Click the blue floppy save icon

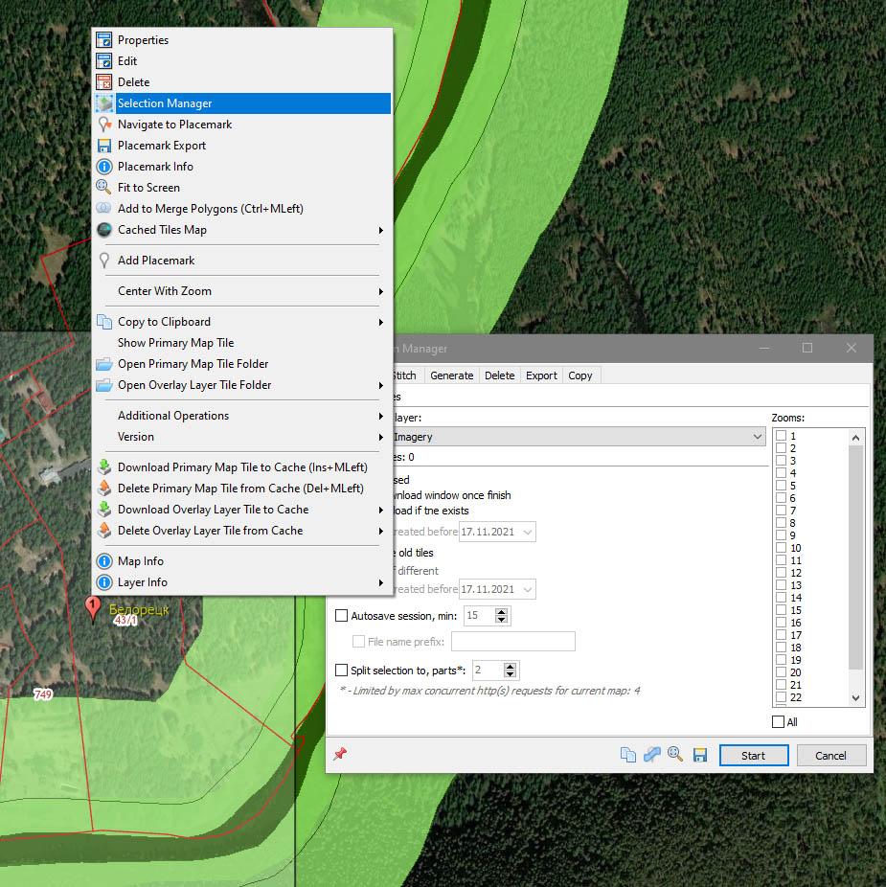tap(700, 755)
